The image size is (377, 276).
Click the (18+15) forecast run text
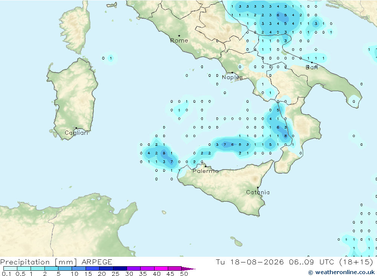[x=356, y=262]
